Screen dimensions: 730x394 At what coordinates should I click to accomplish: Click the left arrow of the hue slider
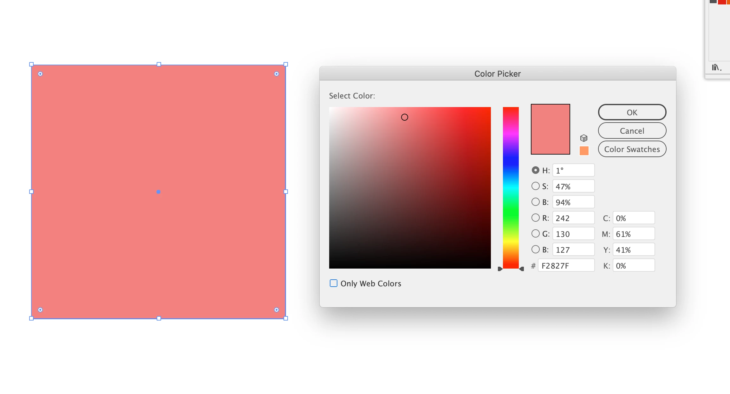[500, 269]
